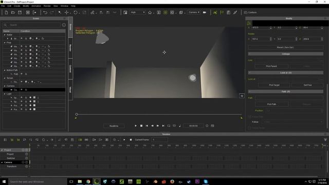
Task: Open Chrome from the Windows taskbar
Action: (88, 181)
